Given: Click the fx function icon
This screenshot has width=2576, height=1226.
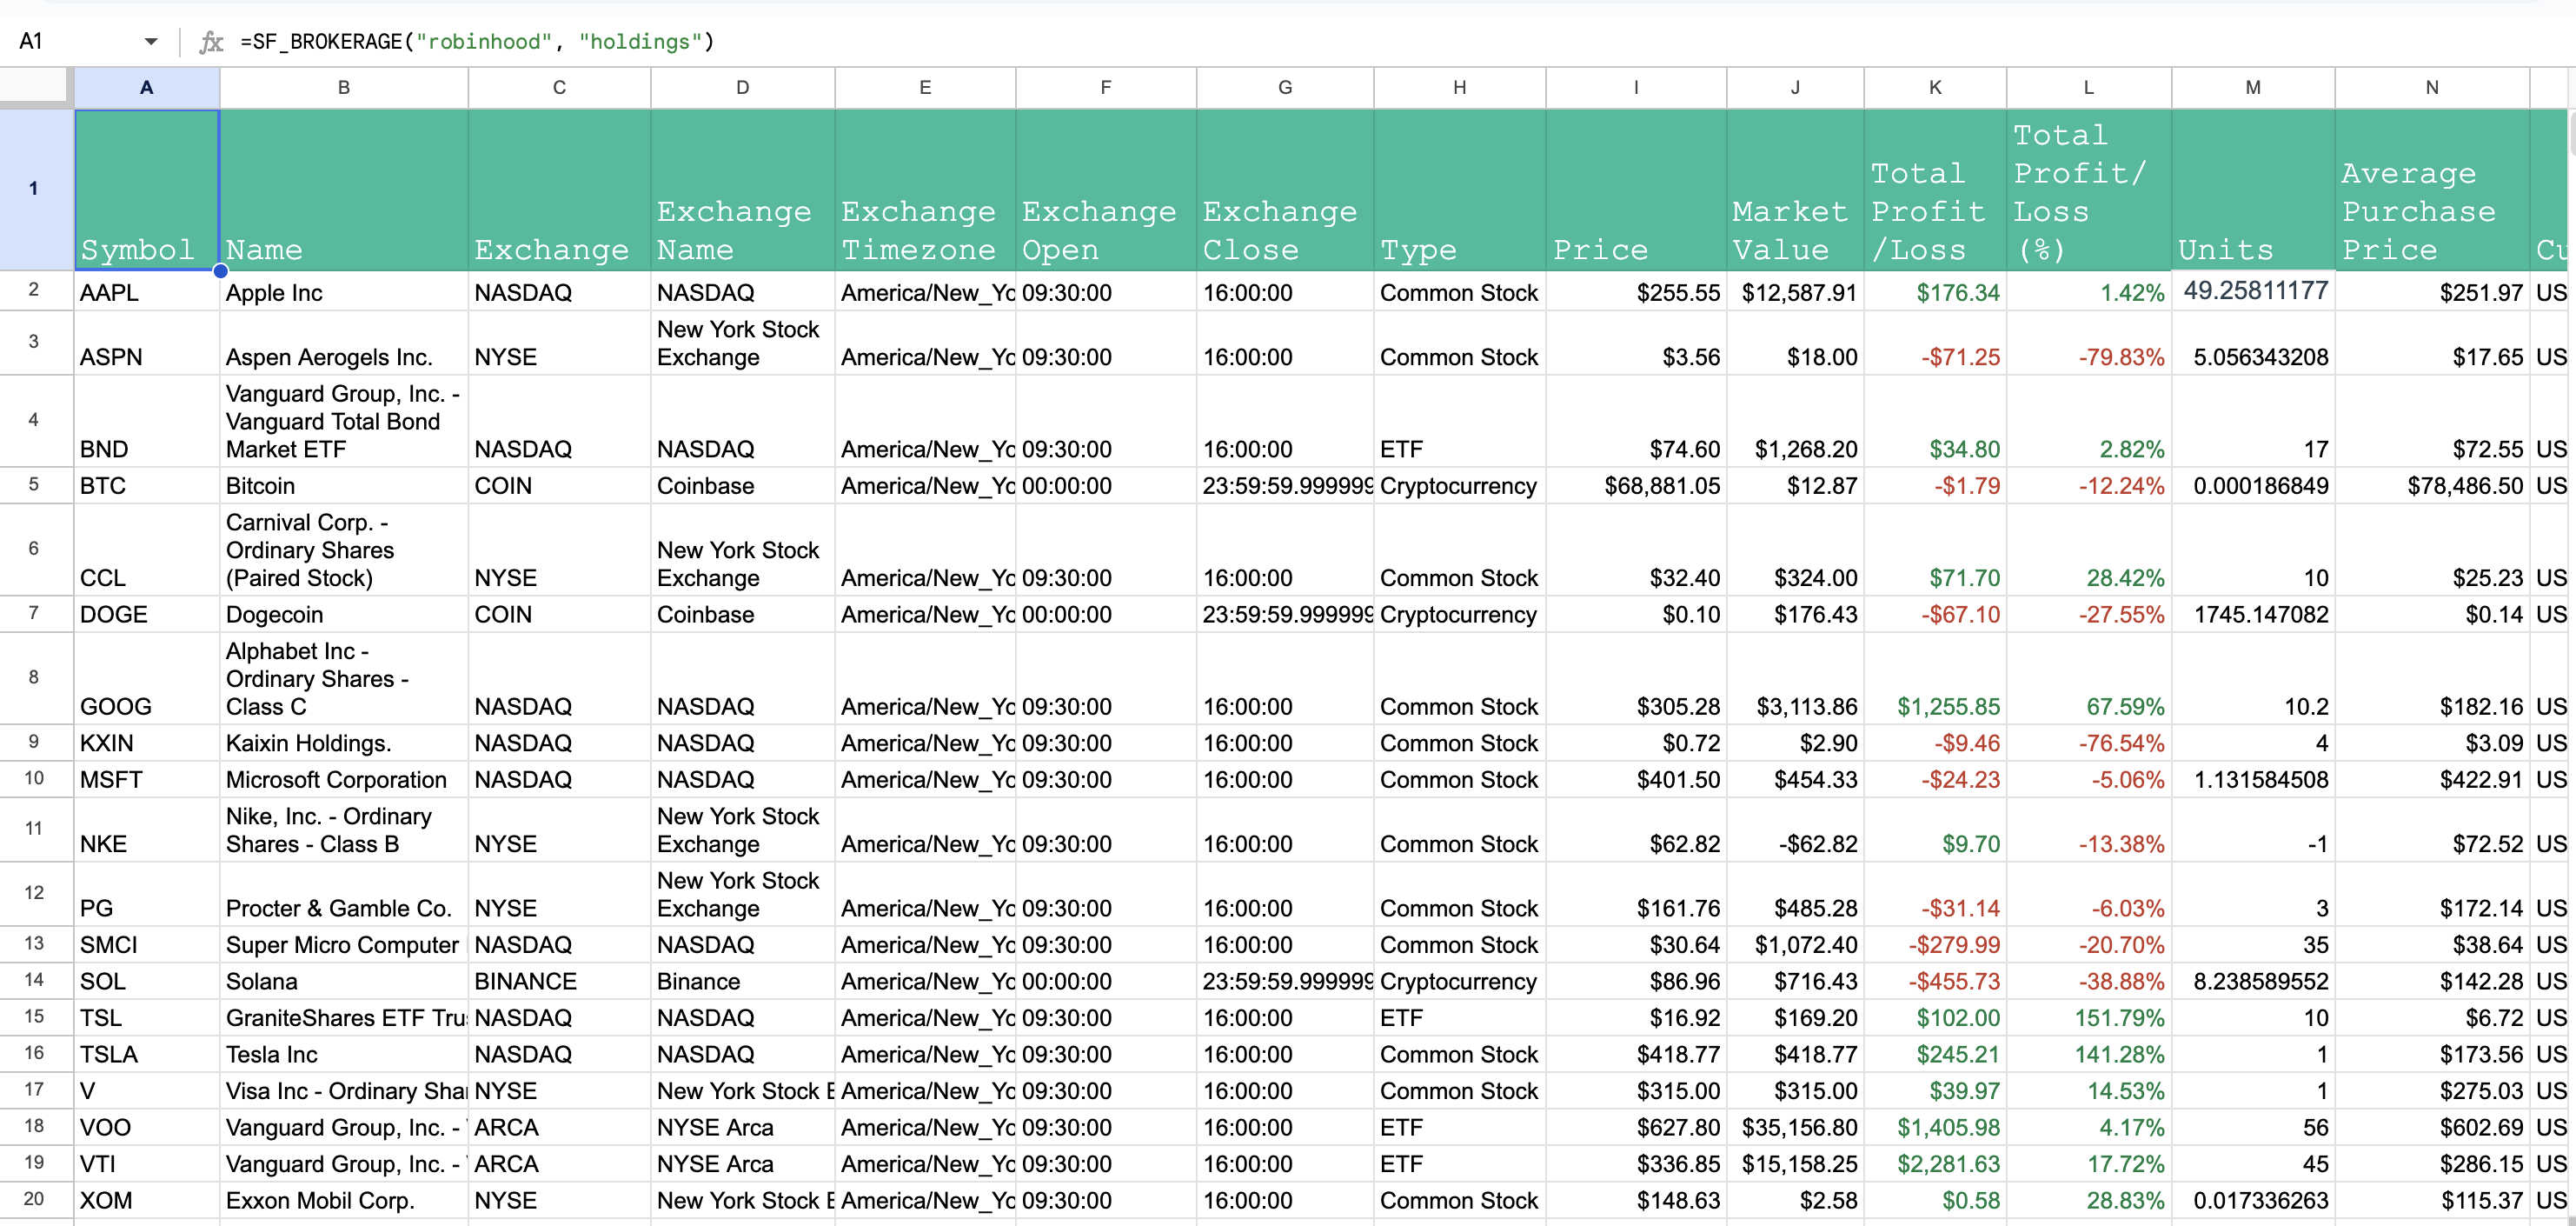Looking at the screenshot, I should tap(210, 42).
